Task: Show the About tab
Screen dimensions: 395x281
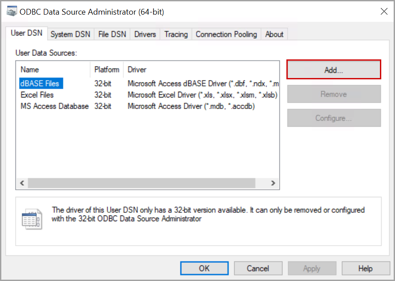Action: point(274,34)
